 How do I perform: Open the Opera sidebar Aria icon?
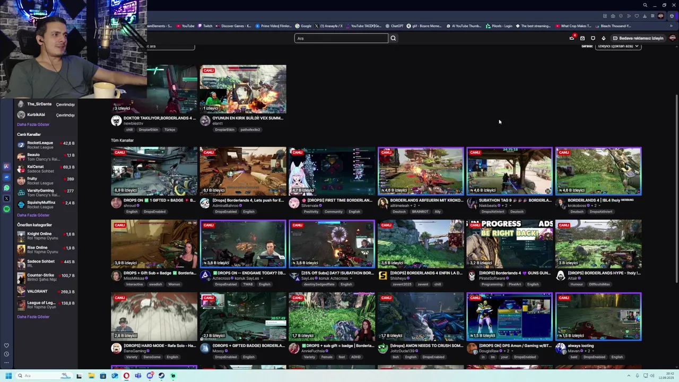[6, 167]
